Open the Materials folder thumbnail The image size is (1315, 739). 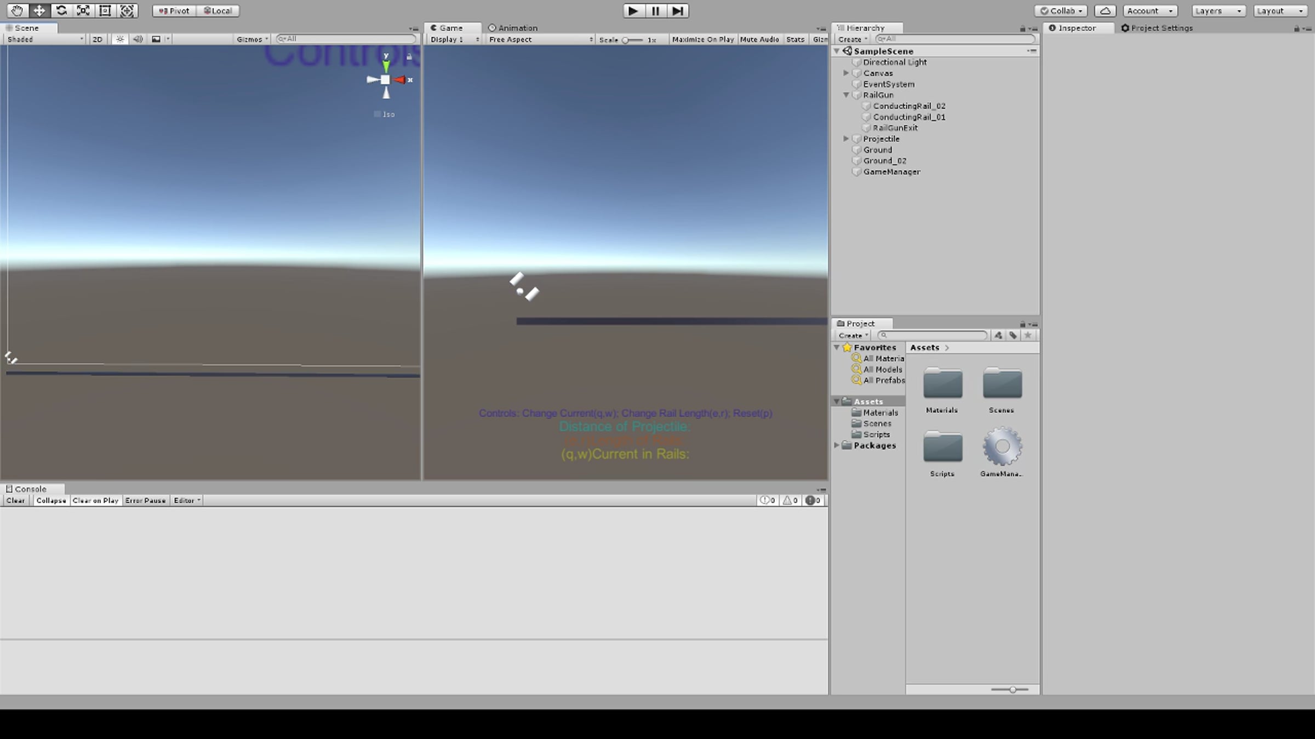[942, 384]
